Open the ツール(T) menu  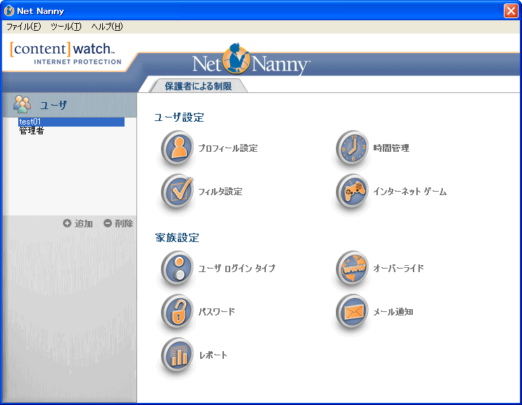[66, 27]
